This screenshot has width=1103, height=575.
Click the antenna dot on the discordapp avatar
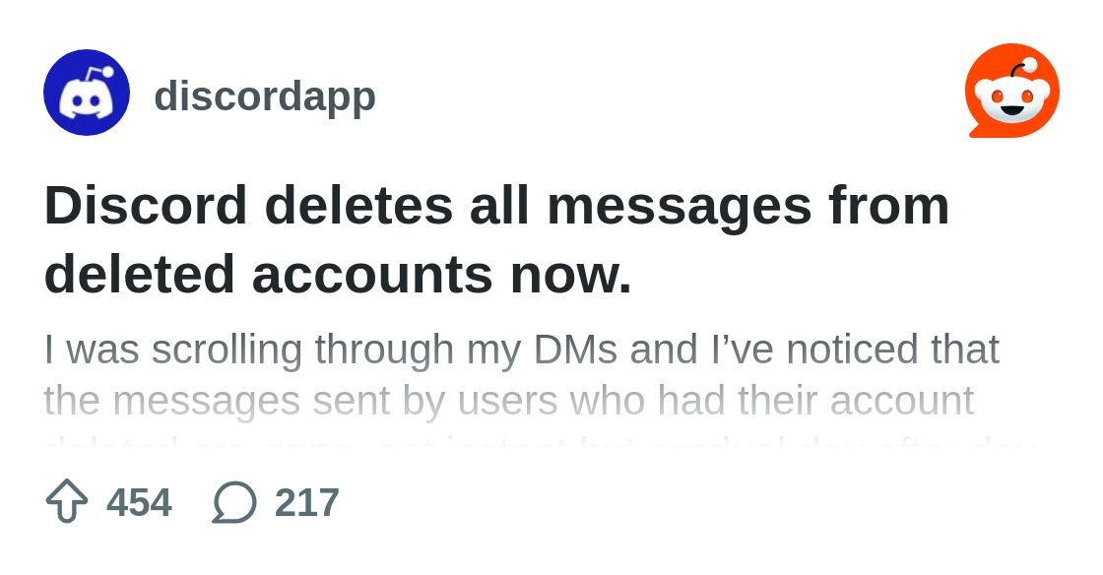pyautogui.click(x=107, y=72)
